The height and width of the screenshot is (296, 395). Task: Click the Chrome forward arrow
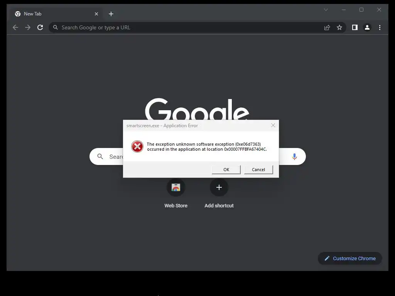click(28, 27)
